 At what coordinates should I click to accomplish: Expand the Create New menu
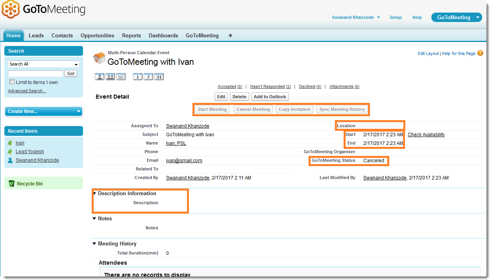click(44, 112)
